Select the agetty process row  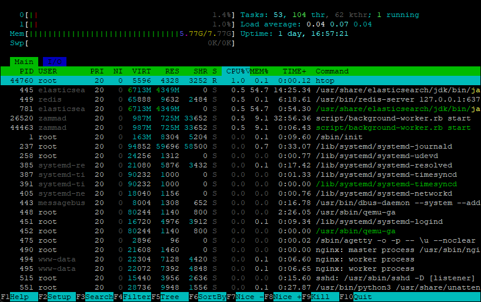[x=240, y=240]
